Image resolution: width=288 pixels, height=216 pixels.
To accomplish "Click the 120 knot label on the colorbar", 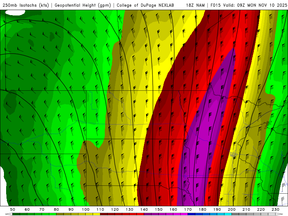I will pos(115,210).
